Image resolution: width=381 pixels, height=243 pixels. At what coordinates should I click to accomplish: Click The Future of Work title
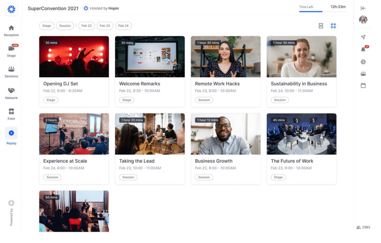point(292,161)
